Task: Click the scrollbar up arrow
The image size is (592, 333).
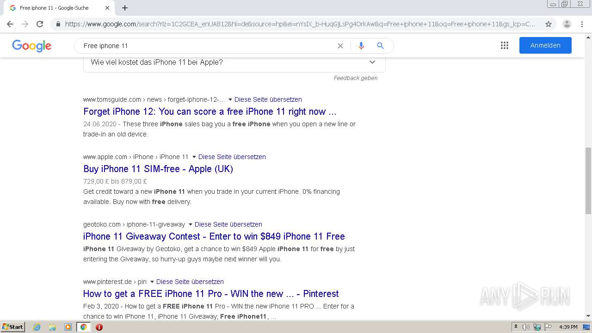Action: pos(588,37)
